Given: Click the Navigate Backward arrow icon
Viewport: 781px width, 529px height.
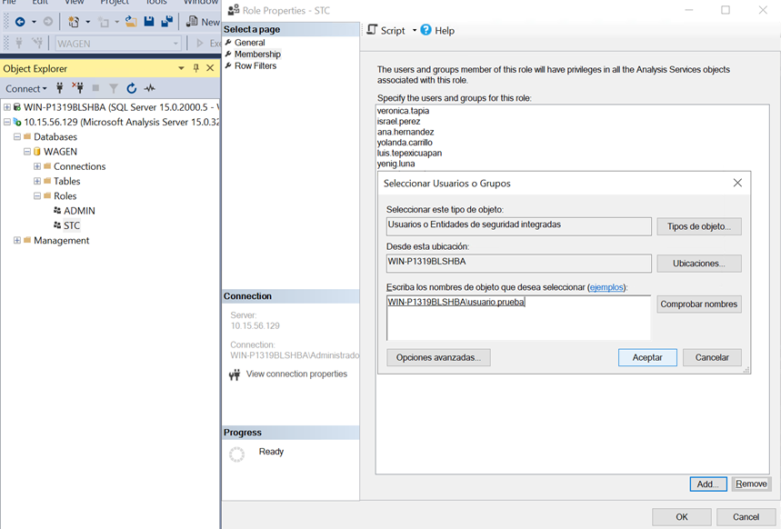Looking at the screenshot, I should (x=20, y=21).
